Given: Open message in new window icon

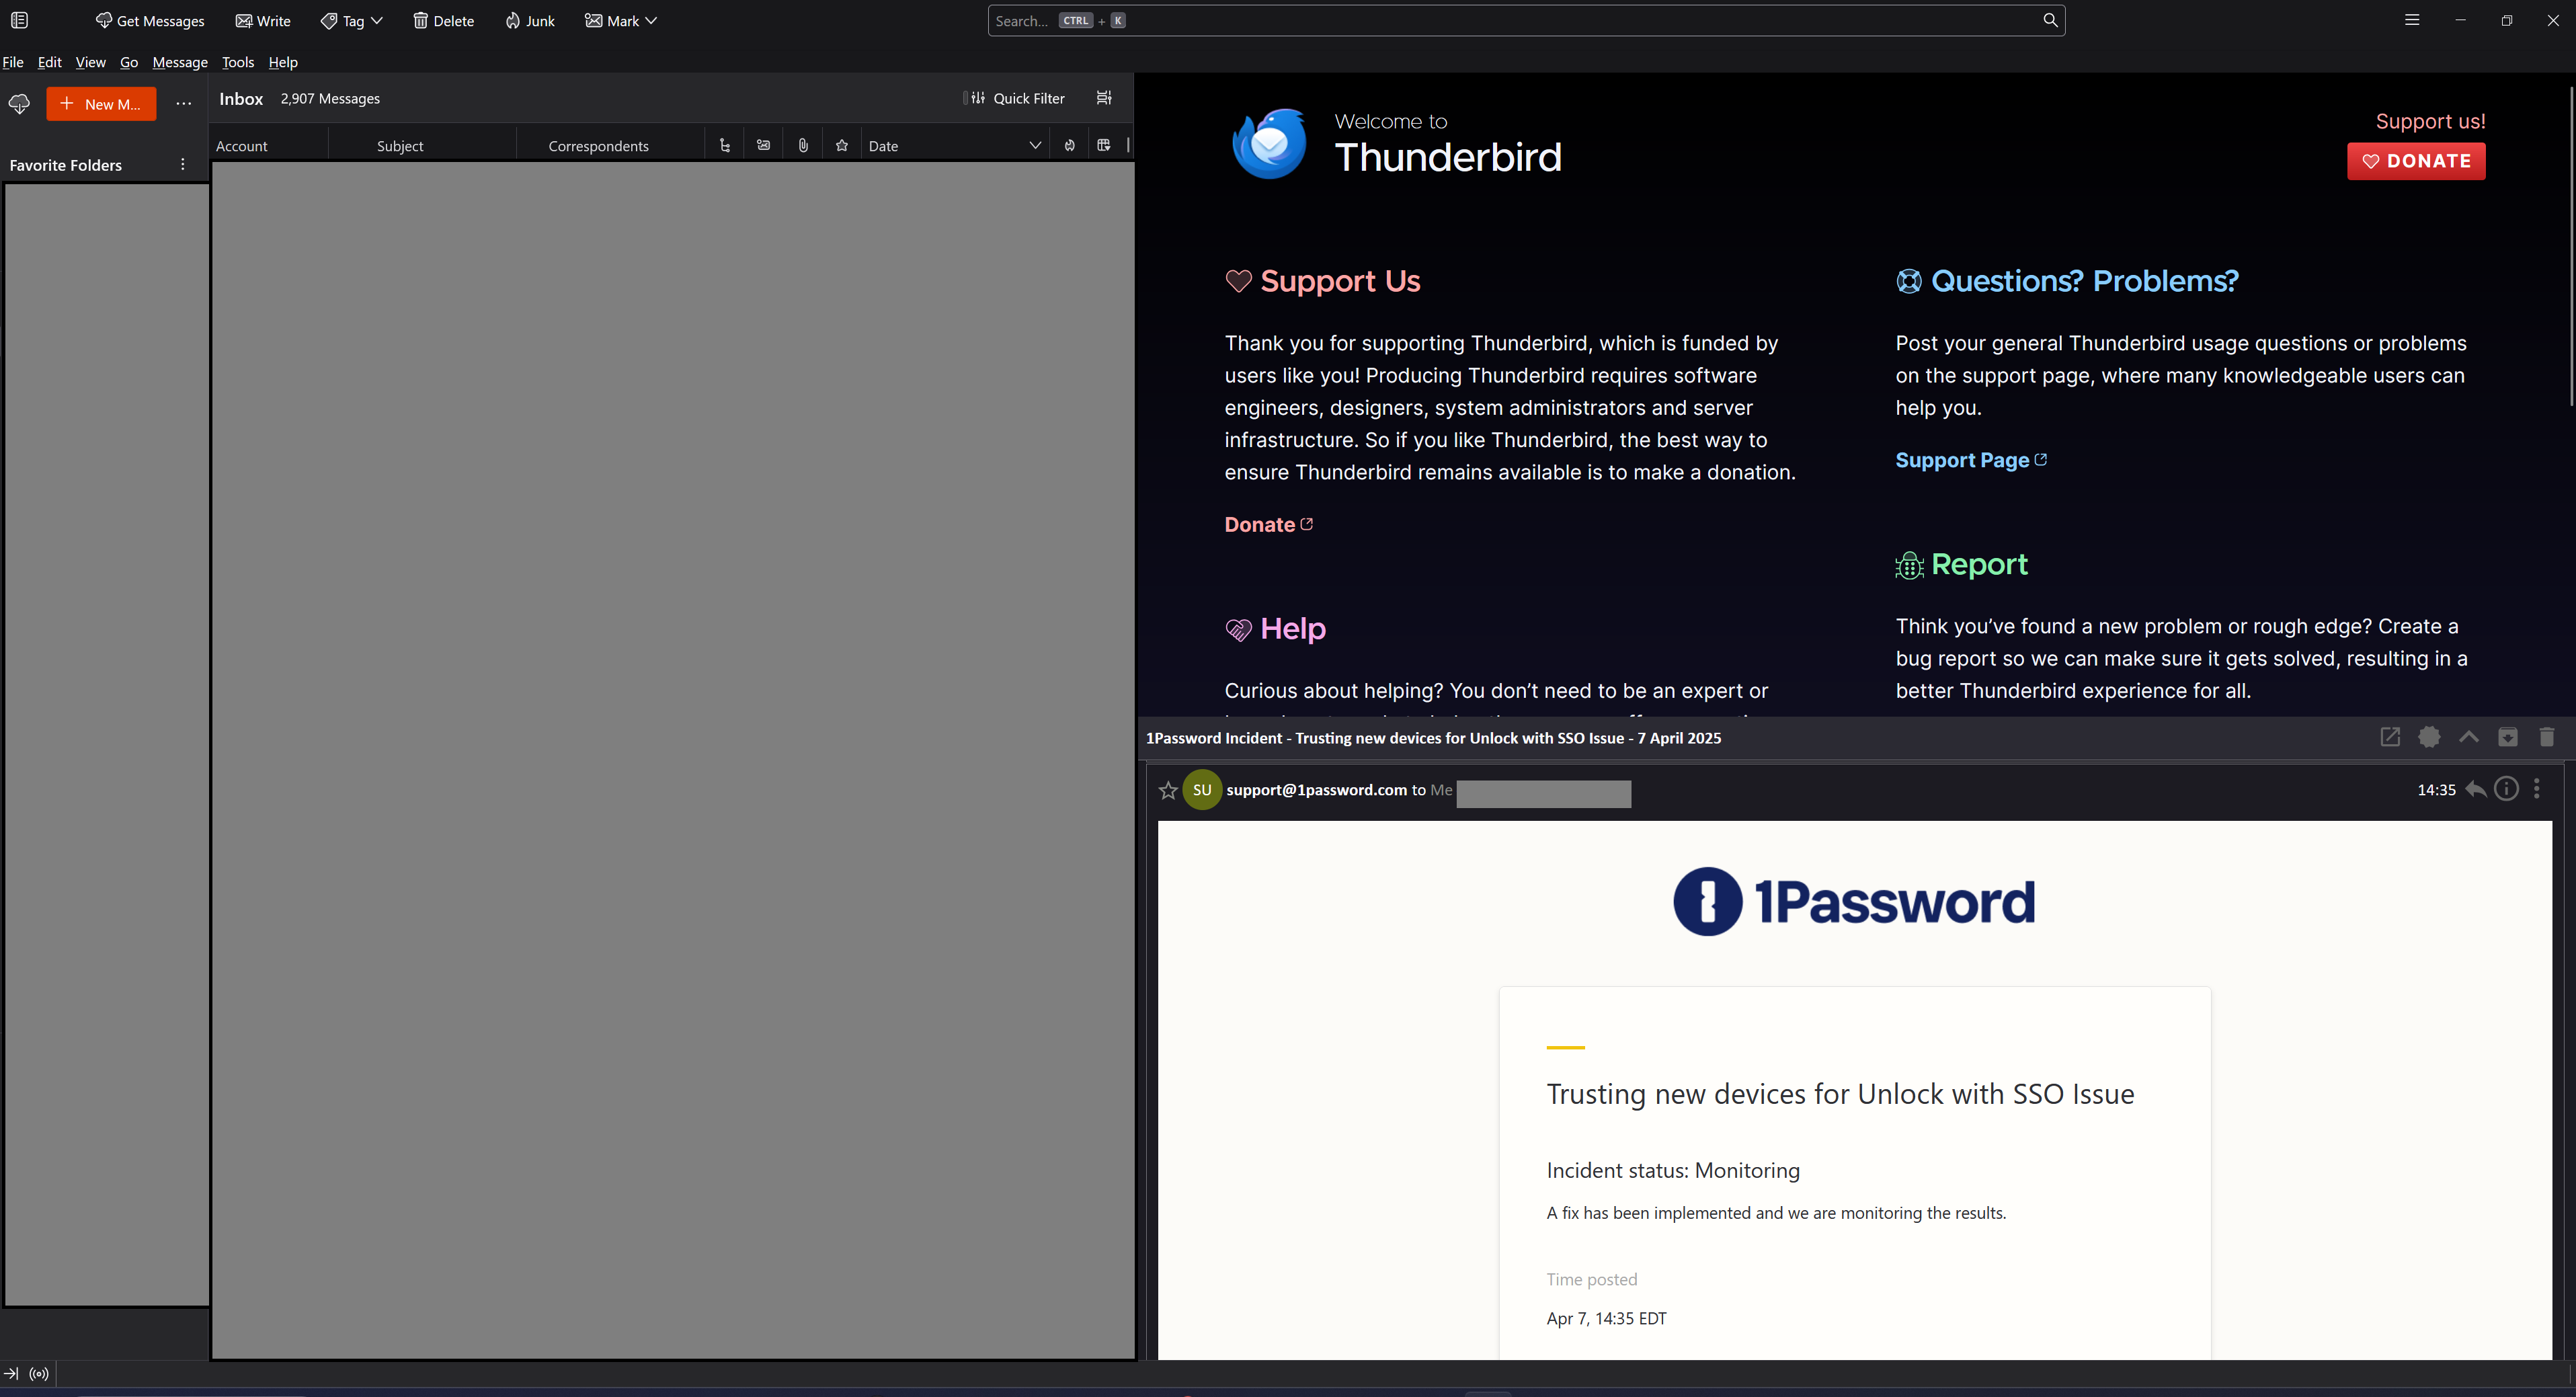Looking at the screenshot, I should 2390,737.
